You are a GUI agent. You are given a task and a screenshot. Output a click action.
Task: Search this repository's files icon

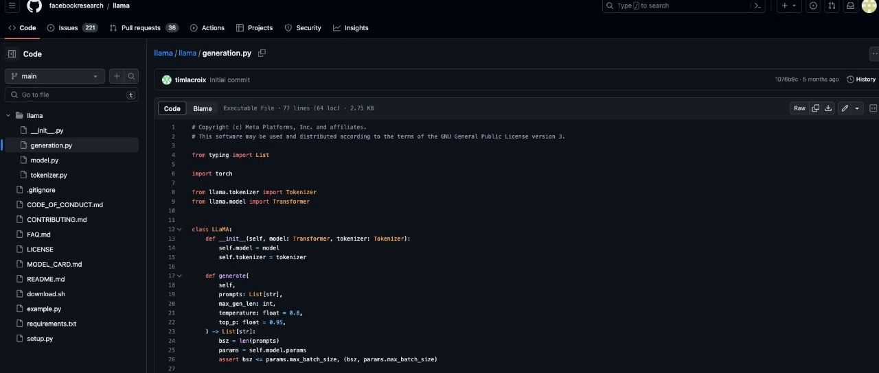(131, 76)
